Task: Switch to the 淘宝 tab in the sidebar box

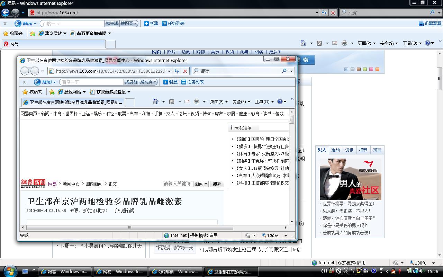Action: 377,150
